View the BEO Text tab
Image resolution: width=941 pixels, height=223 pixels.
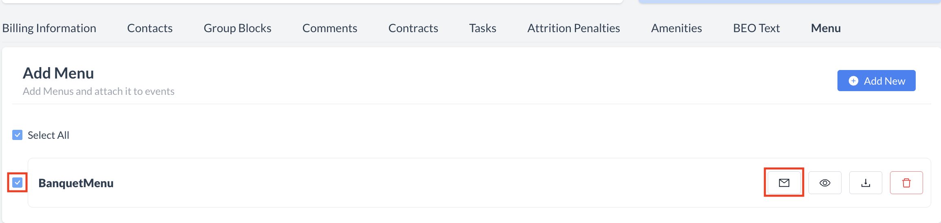click(756, 28)
